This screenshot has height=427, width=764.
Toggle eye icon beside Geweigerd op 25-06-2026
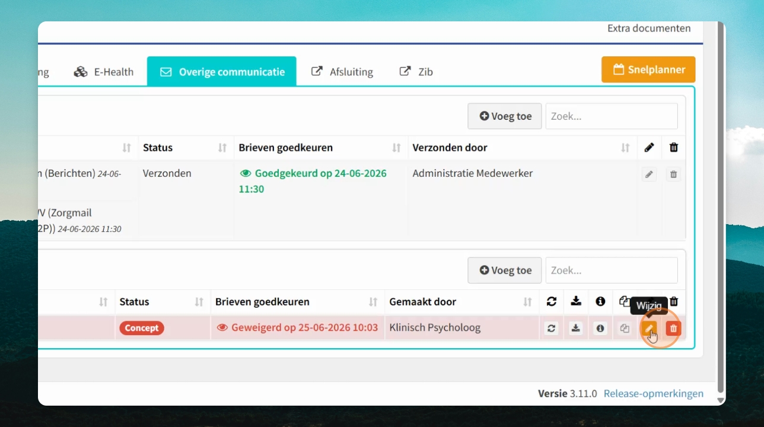tap(222, 327)
